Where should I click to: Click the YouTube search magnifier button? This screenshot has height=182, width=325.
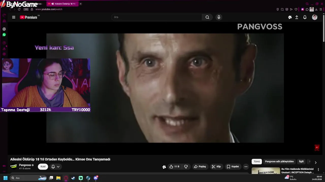click(x=207, y=17)
